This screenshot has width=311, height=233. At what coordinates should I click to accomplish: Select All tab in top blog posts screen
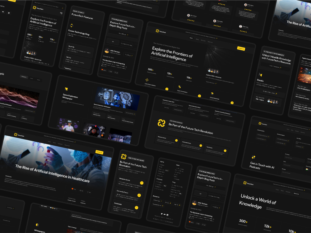(113, 42)
